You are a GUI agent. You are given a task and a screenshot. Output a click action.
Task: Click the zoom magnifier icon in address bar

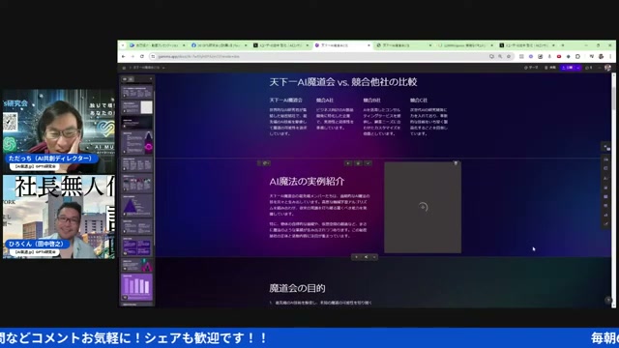coord(500,56)
